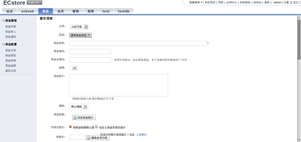This screenshot has width=301, height=142.
Task: Click the pencil icon on 编辑会员价格
Action: tap(89, 138)
